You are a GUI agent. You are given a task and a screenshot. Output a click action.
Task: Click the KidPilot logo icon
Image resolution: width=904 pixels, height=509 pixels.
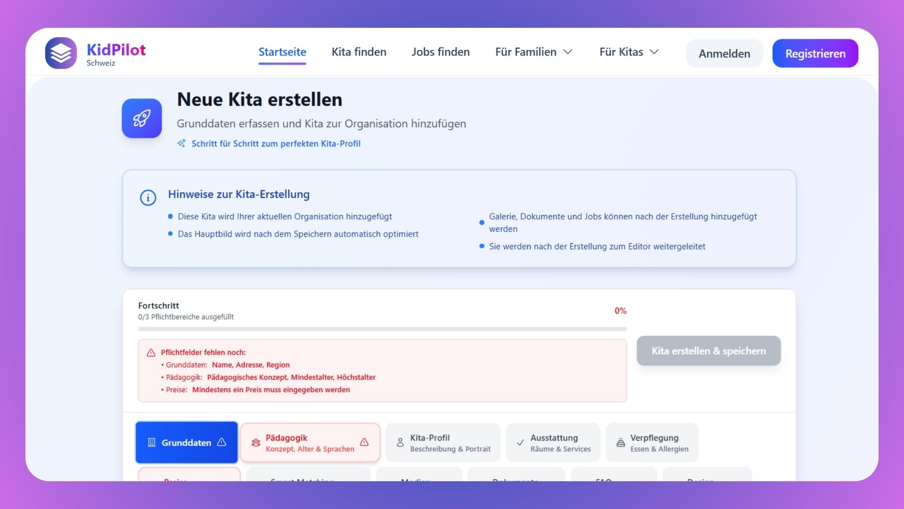coord(61,53)
